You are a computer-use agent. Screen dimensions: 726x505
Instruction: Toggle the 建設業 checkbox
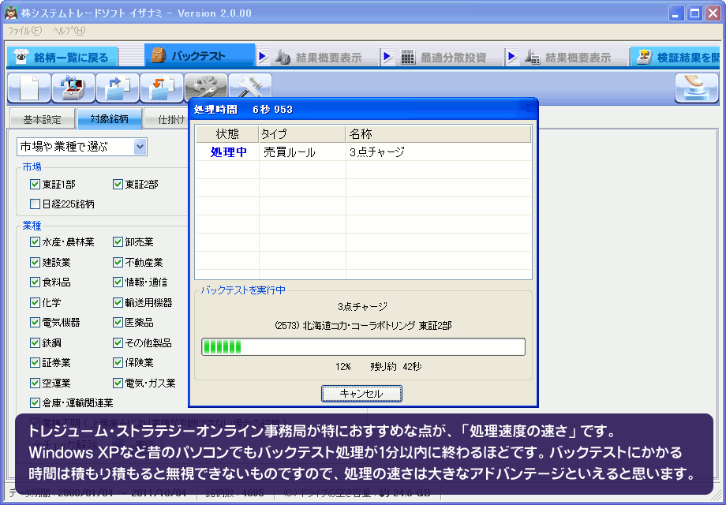(x=35, y=263)
